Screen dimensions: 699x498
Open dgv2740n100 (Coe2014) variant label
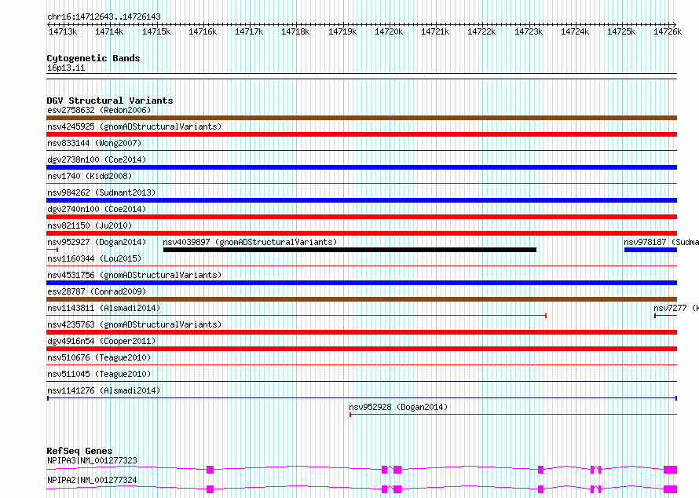[97, 209]
